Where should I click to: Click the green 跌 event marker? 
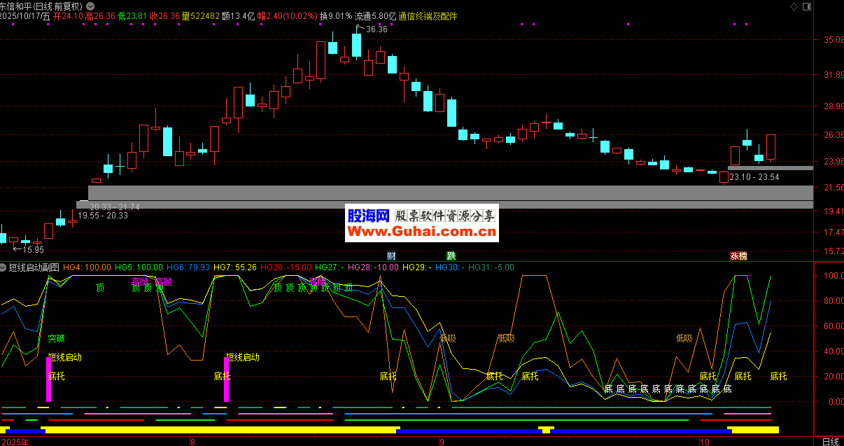point(451,256)
